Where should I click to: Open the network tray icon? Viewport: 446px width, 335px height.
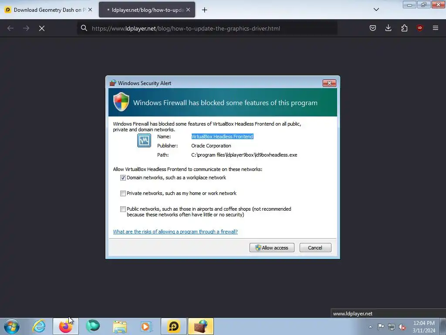pos(392,327)
